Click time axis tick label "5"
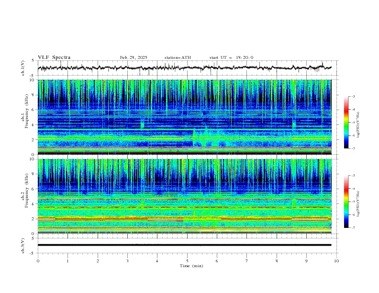The image size is (379, 293). (187, 261)
